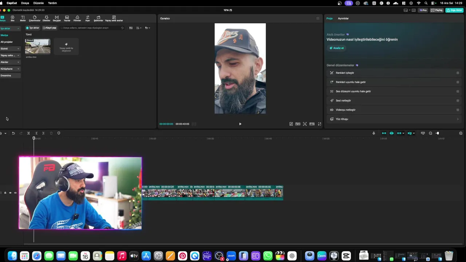Click the redo arrow above timeline
The width and height of the screenshot is (466, 262).
point(21,133)
